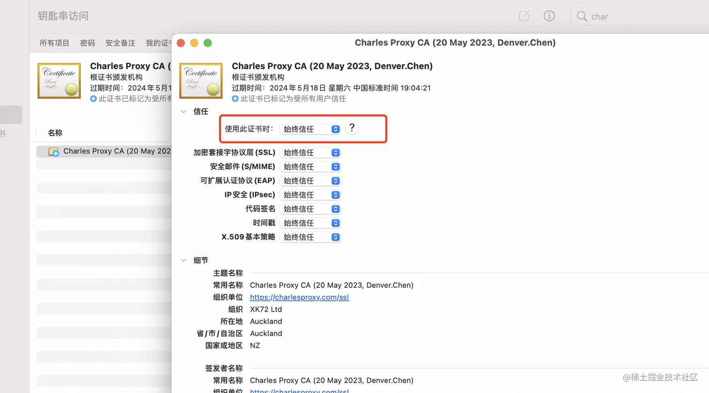Click the expiry time text in dialog header
Viewport: 709px width, 393px height.
(x=331, y=88)
